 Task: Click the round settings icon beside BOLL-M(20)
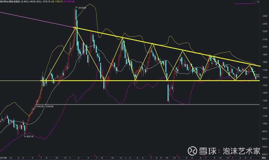pos(22,2)
